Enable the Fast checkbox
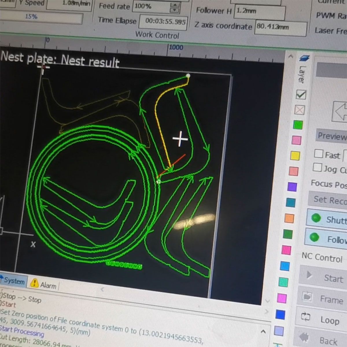347x347 pixels. tap(318, 154)
